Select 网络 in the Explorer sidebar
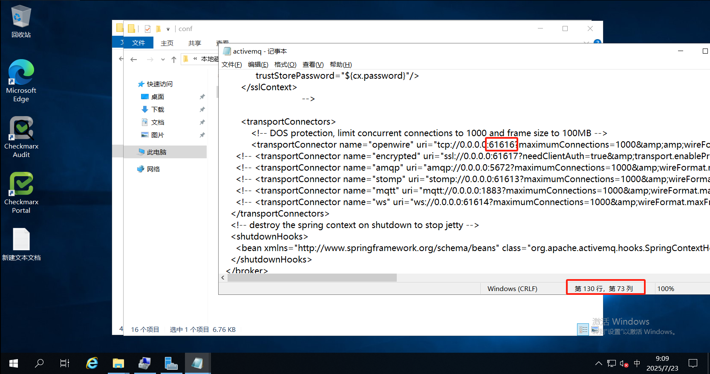This screenshot has height=374, width=710. 153,169
